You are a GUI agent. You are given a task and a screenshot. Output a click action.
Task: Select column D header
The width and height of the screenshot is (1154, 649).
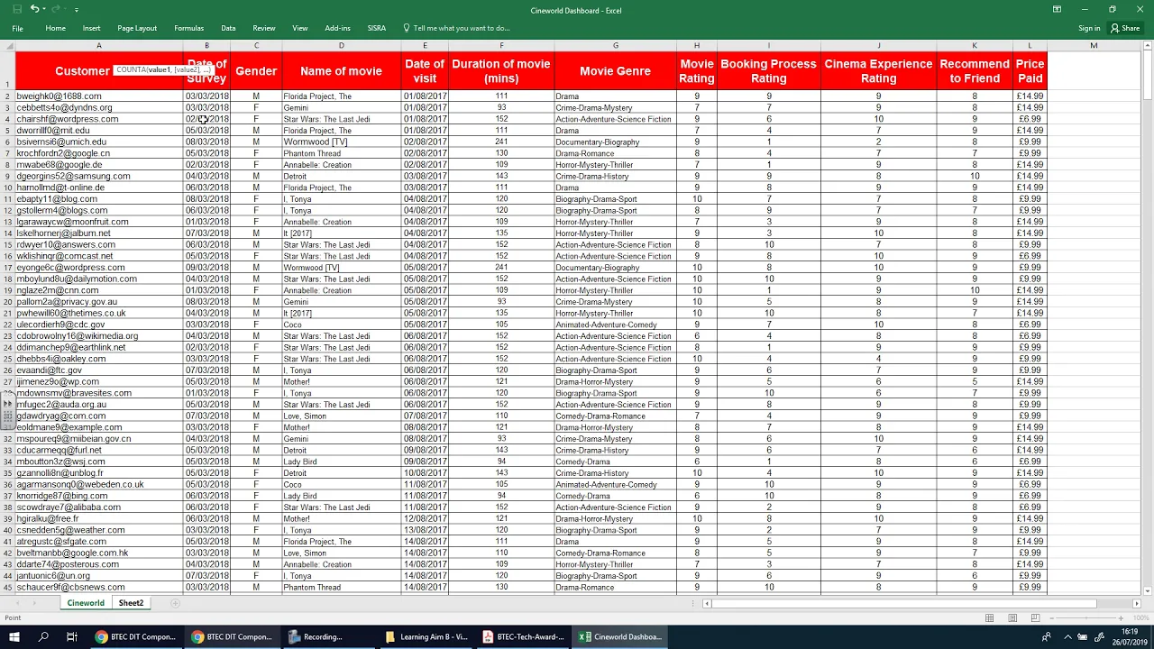tap(341, 45)
